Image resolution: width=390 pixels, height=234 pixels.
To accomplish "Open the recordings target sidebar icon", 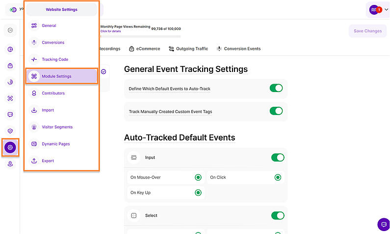I will click(x=10, y=98).
